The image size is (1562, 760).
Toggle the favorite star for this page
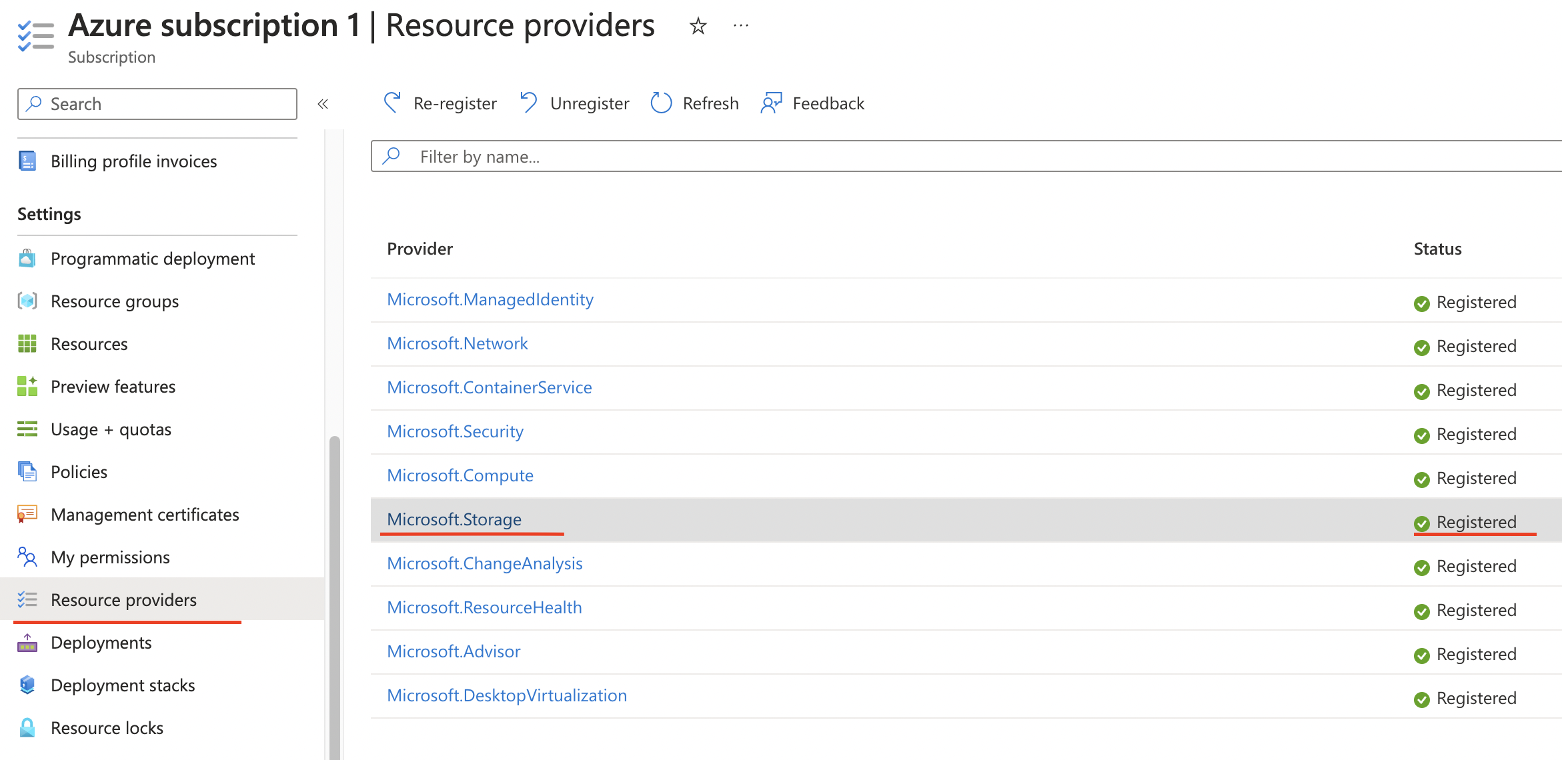pyautogui.click(x=696, y=26)
